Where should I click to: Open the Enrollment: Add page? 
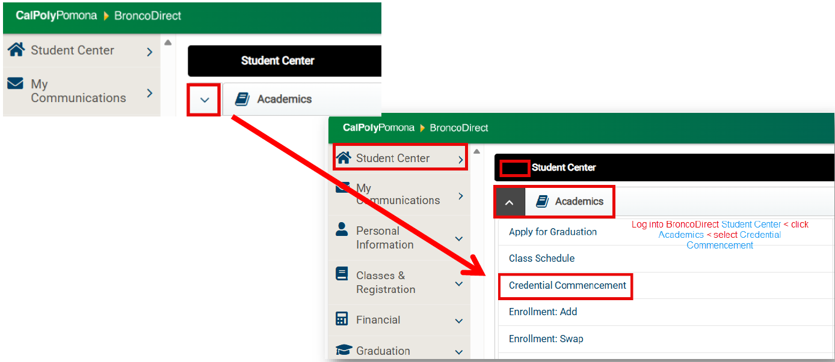coord(543,312)
